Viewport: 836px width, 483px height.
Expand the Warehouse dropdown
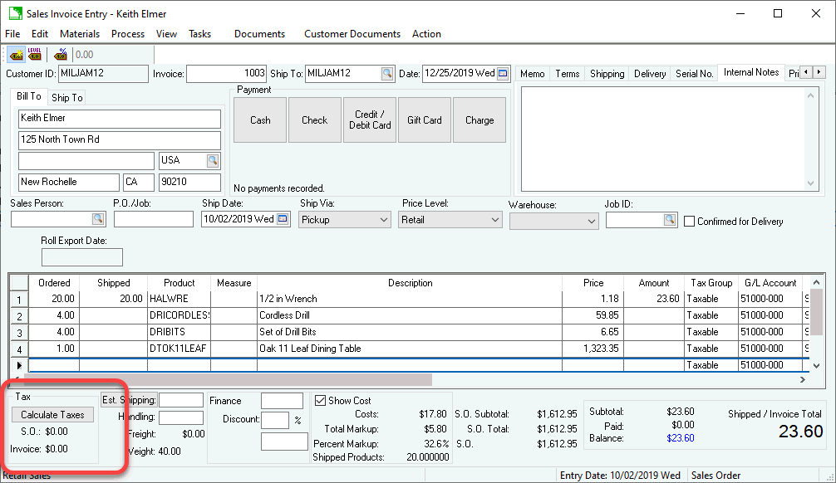591,222
